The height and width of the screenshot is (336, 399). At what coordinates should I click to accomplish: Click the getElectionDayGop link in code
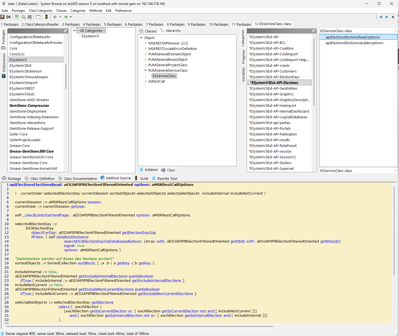(x=139, y=232)
